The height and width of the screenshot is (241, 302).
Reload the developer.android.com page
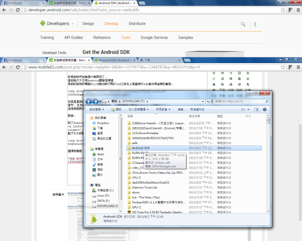coord(18,10)
